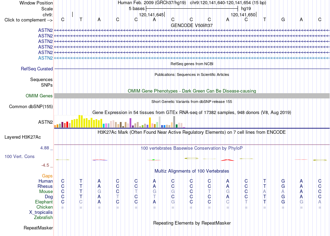This screenshot has width=330, height=236.
Task: Click the red peak in PhyloP conservation track
Action: point(228,160)
